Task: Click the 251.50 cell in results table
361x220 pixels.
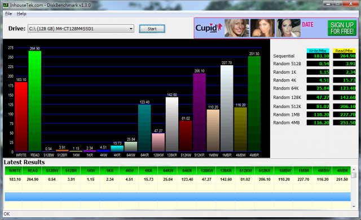Action: pyautogui.click(x=342, y=179)
